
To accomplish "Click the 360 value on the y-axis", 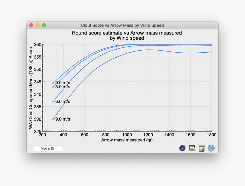I will pos(39,45).
